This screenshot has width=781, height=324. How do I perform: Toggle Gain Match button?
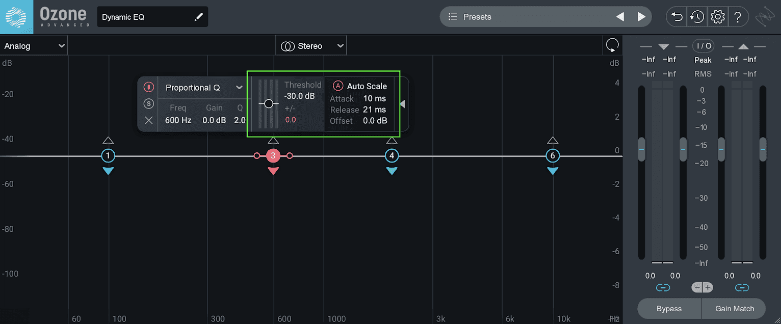pos(734,308)
